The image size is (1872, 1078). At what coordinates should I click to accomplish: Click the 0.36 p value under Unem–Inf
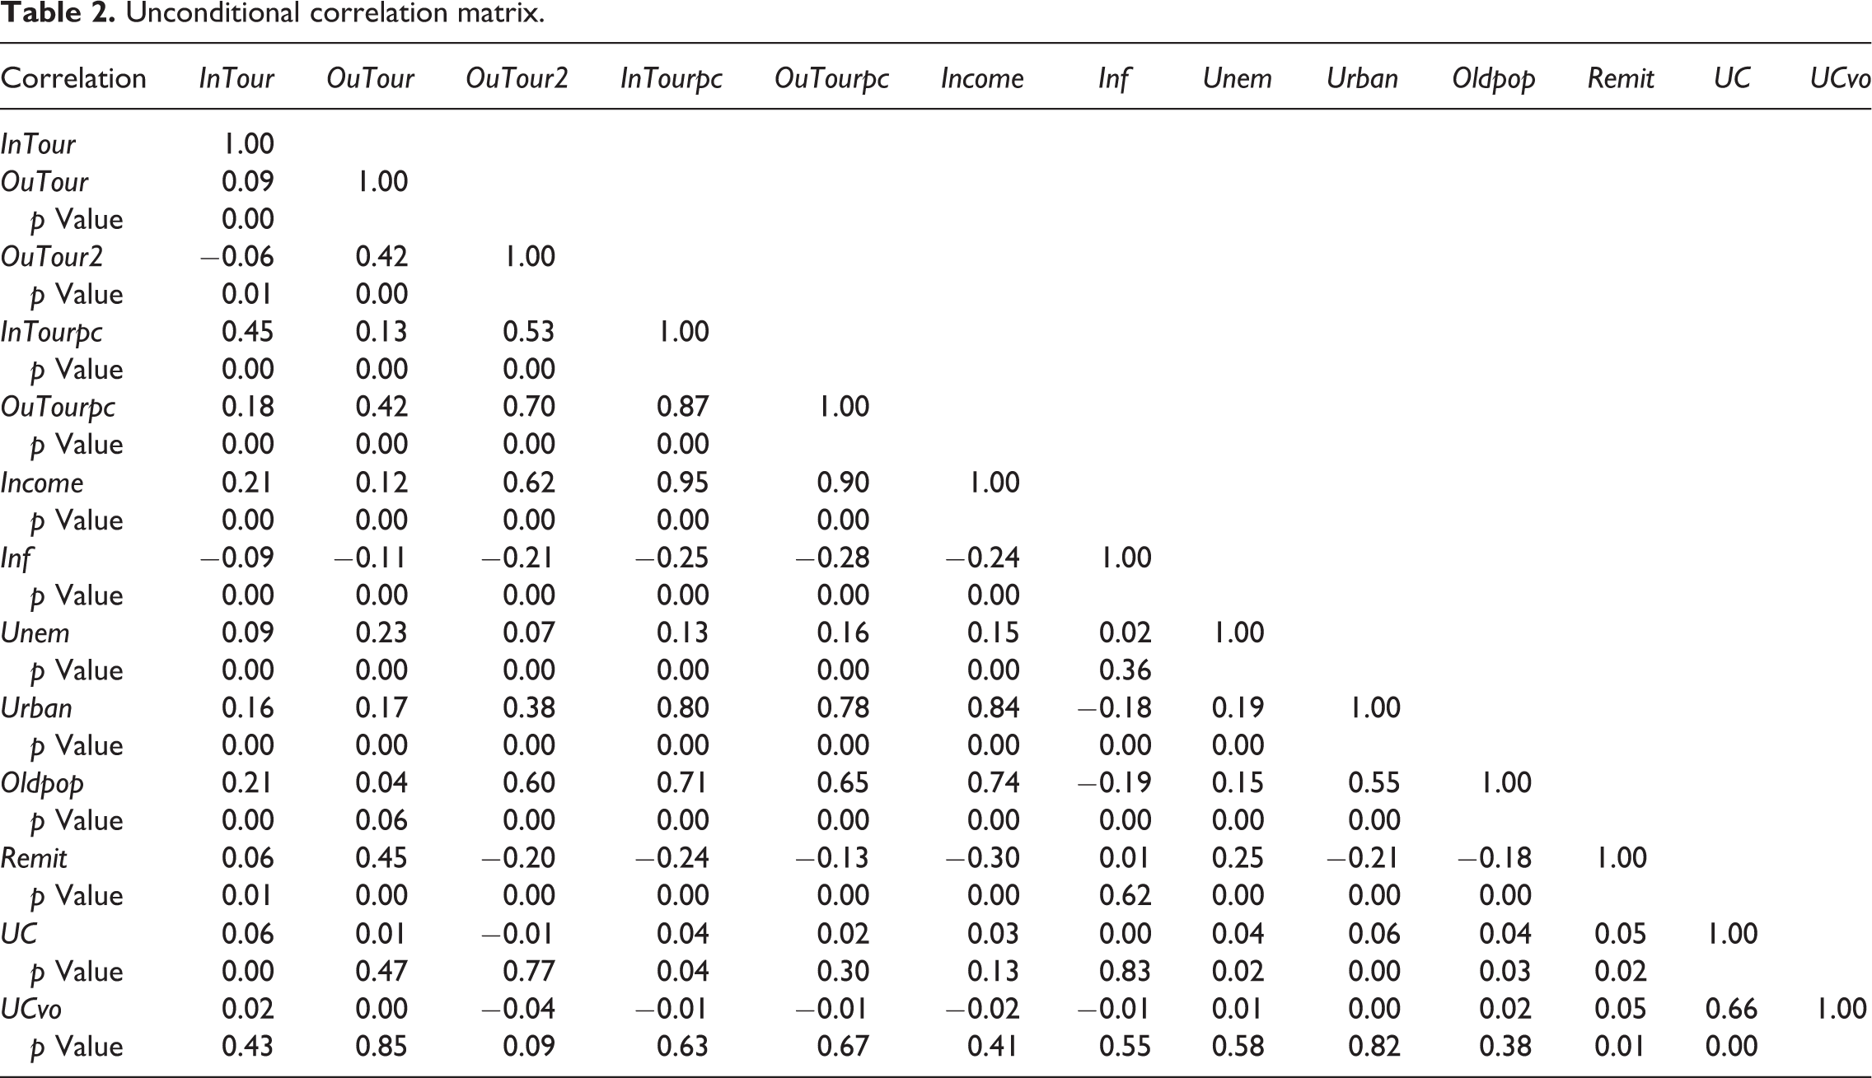click(x=1125, y=670)
